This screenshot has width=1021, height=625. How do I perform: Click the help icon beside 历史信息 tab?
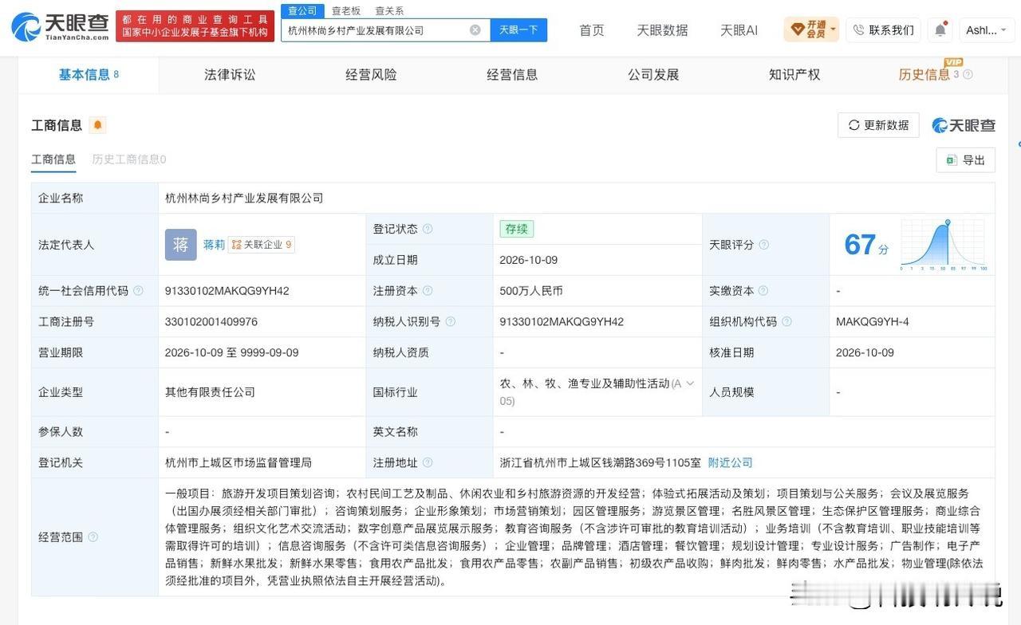968,75
